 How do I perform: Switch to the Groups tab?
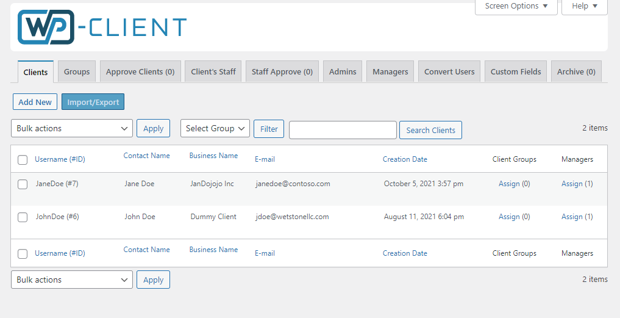pyautogui.click(x=77, y=71)
